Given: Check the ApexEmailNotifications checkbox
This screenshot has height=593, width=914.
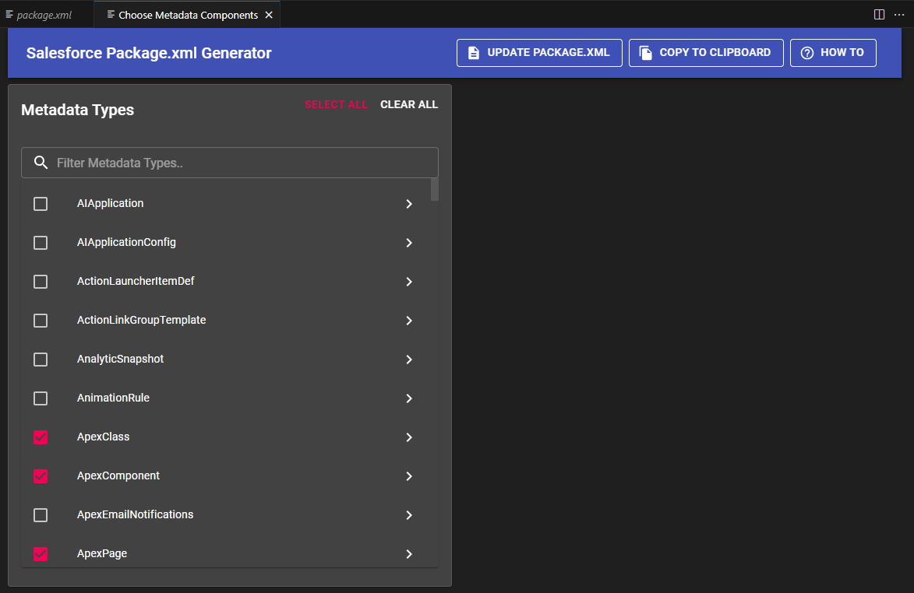Looking at the screenshot, I should [x=41, y=515].
